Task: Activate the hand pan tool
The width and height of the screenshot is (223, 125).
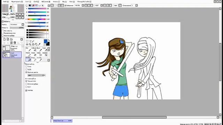Action: [x=36, y=44]
